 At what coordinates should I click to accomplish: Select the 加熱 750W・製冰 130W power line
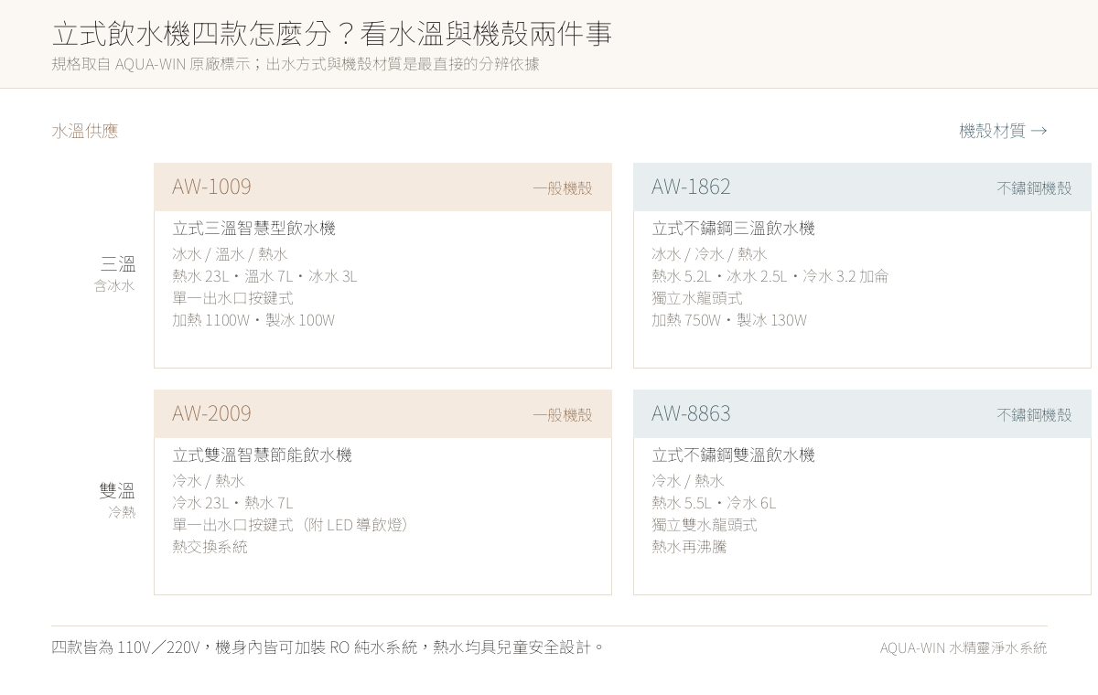(729, 320)
